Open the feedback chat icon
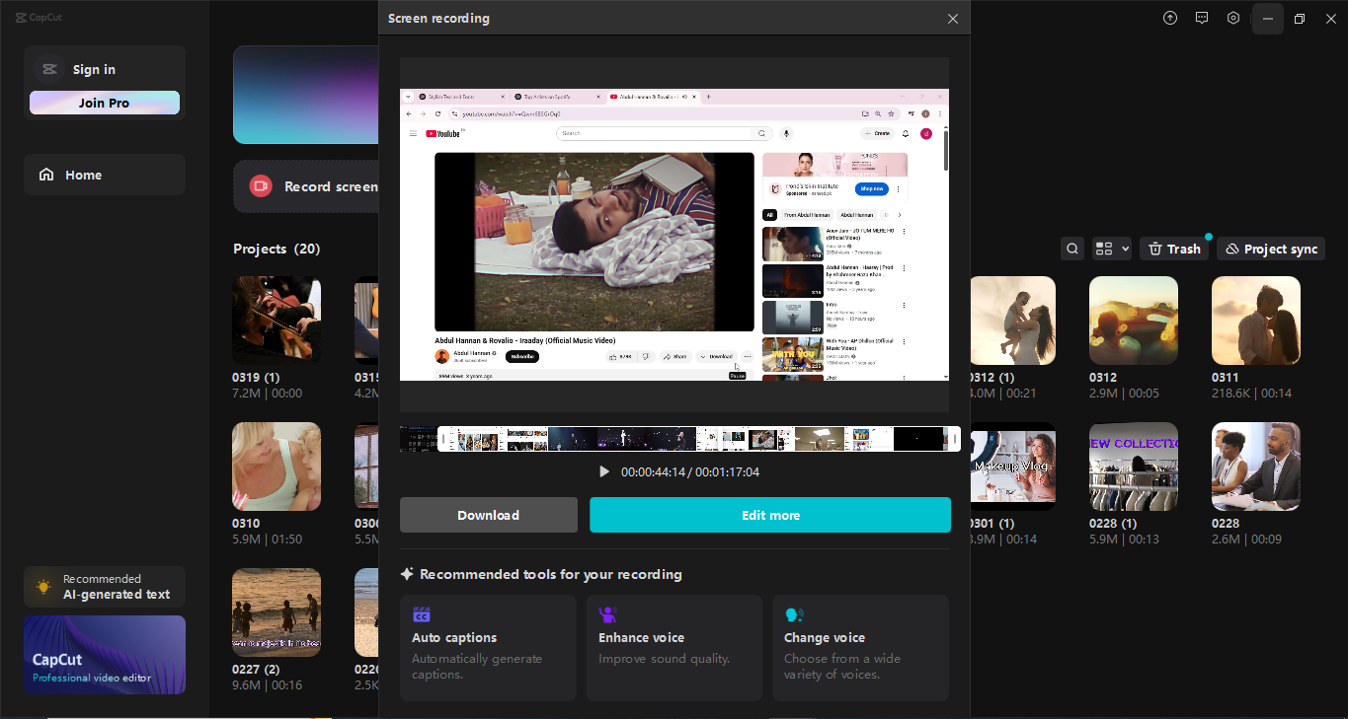Image resolution: width=1348 pixels, height=719 pixels. [x=1201, y=18]
